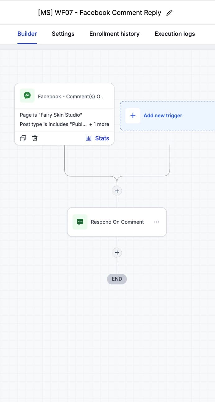Duplicate the Facebook trigger via copy icon

[x=23, y=138]
